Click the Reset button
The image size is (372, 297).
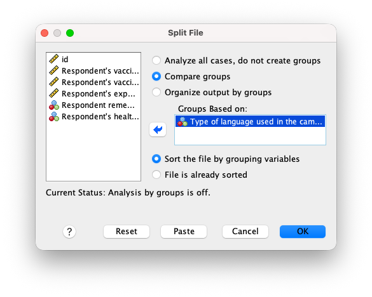click(x=127, y=232)
